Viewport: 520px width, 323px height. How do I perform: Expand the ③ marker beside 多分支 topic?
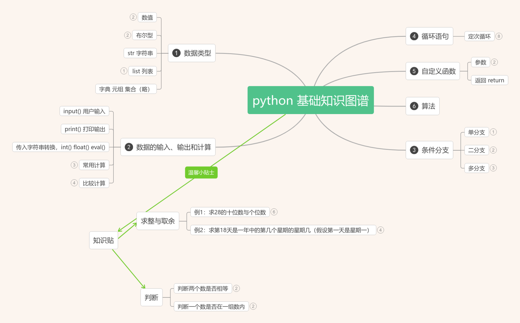pyautogui.click(x=493, y=168)
